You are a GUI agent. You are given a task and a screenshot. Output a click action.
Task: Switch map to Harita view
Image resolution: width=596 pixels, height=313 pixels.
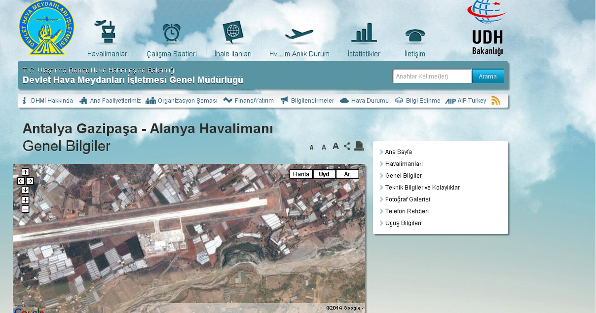tap(301, 174)
